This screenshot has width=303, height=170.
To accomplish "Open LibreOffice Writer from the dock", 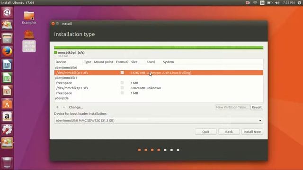I will pyautogui.click(x=7, y=65).
